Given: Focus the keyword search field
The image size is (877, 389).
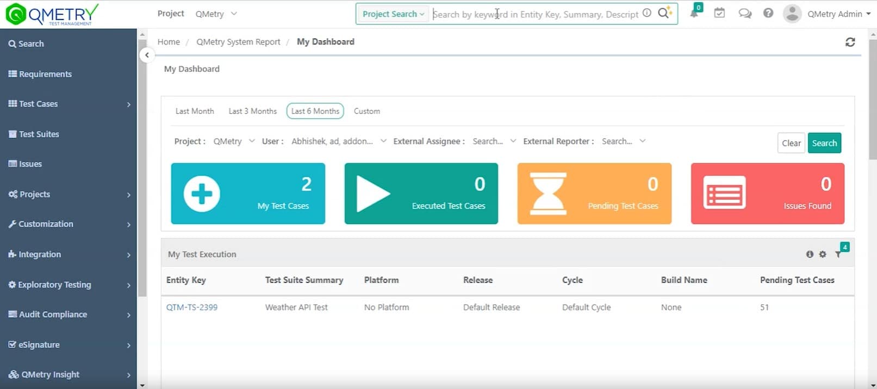Looking at the screenshot, I should 536,14.
